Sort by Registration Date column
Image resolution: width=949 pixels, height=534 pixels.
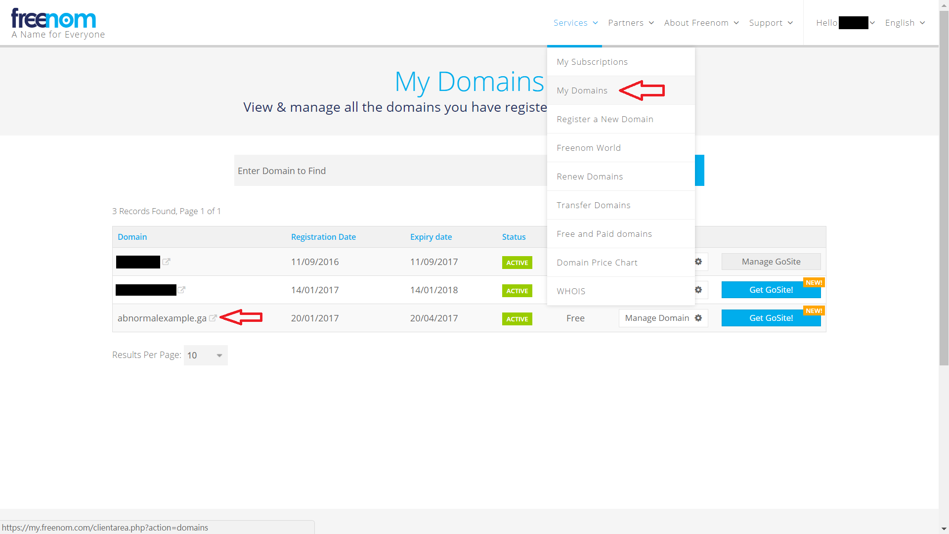click(323, 237)
